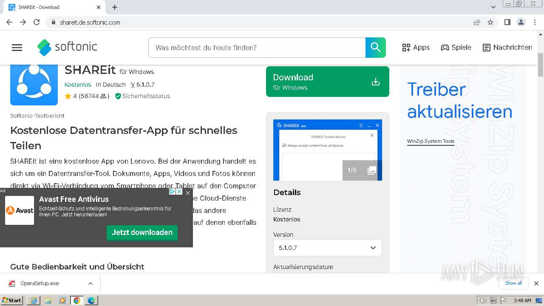This screenshot has width=544, height=306.
Task: Close the downloads bar
Action: [x=536, y=283]
